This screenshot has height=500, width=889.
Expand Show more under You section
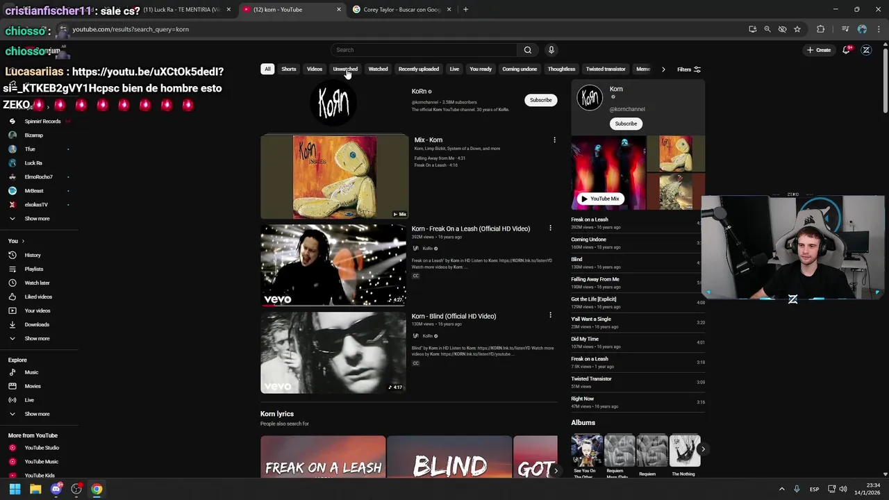pos(37,338)
